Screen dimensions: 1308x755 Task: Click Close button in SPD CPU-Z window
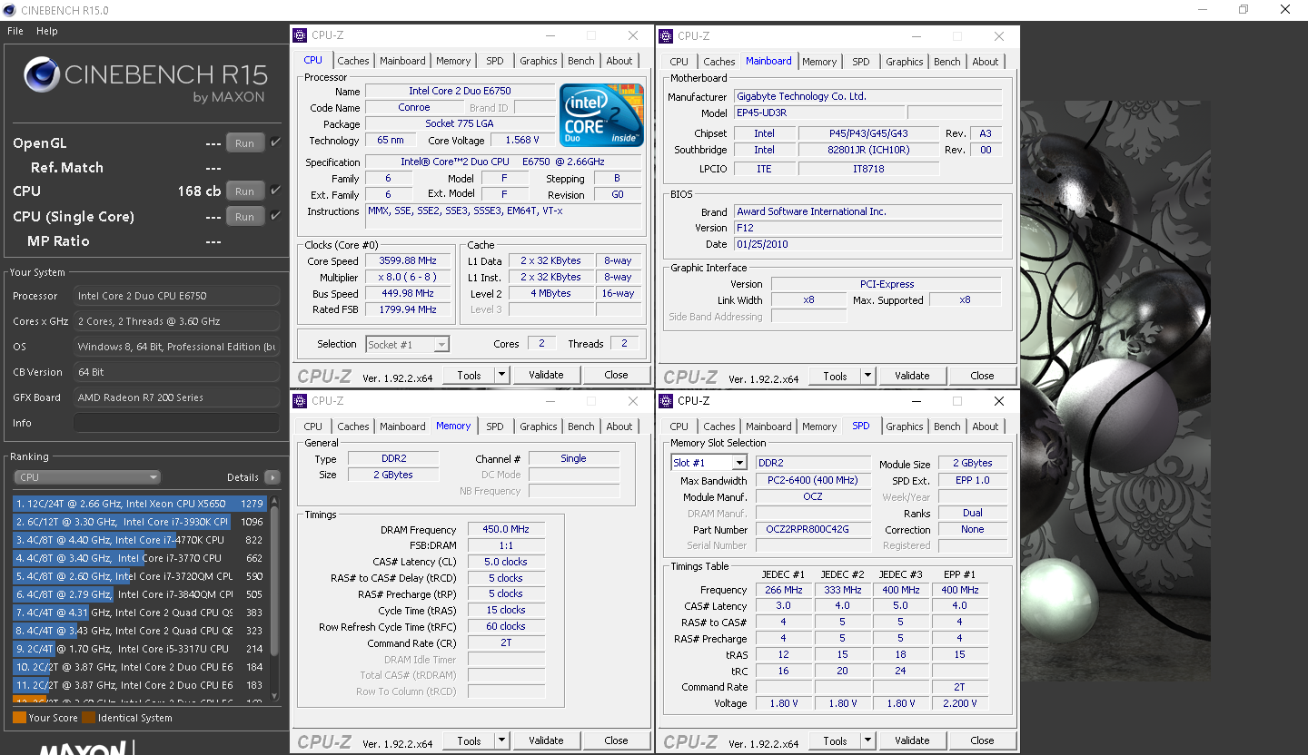pos(982,740)
